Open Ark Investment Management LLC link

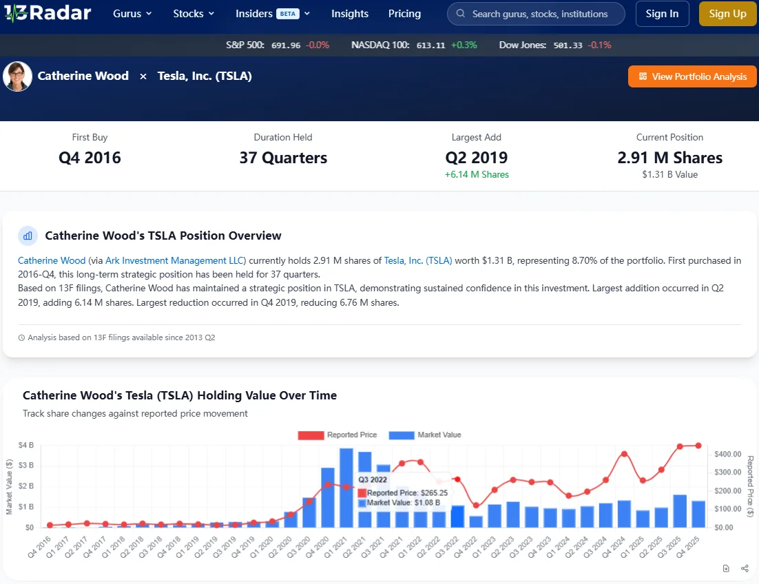[175, 260]
